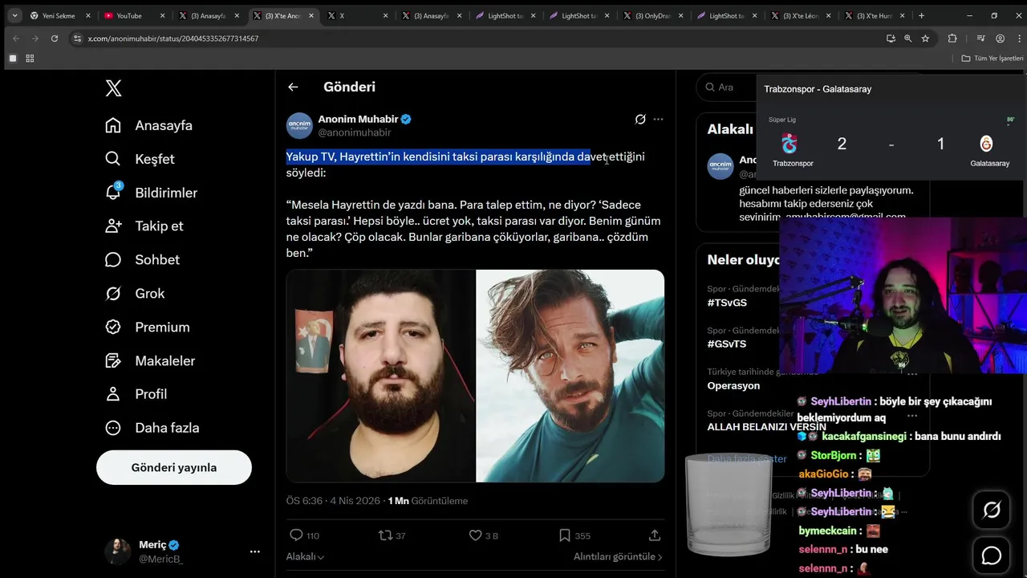The image size is (1027, 578).
Task: Click browser back arrow
Action: (16, 38)
